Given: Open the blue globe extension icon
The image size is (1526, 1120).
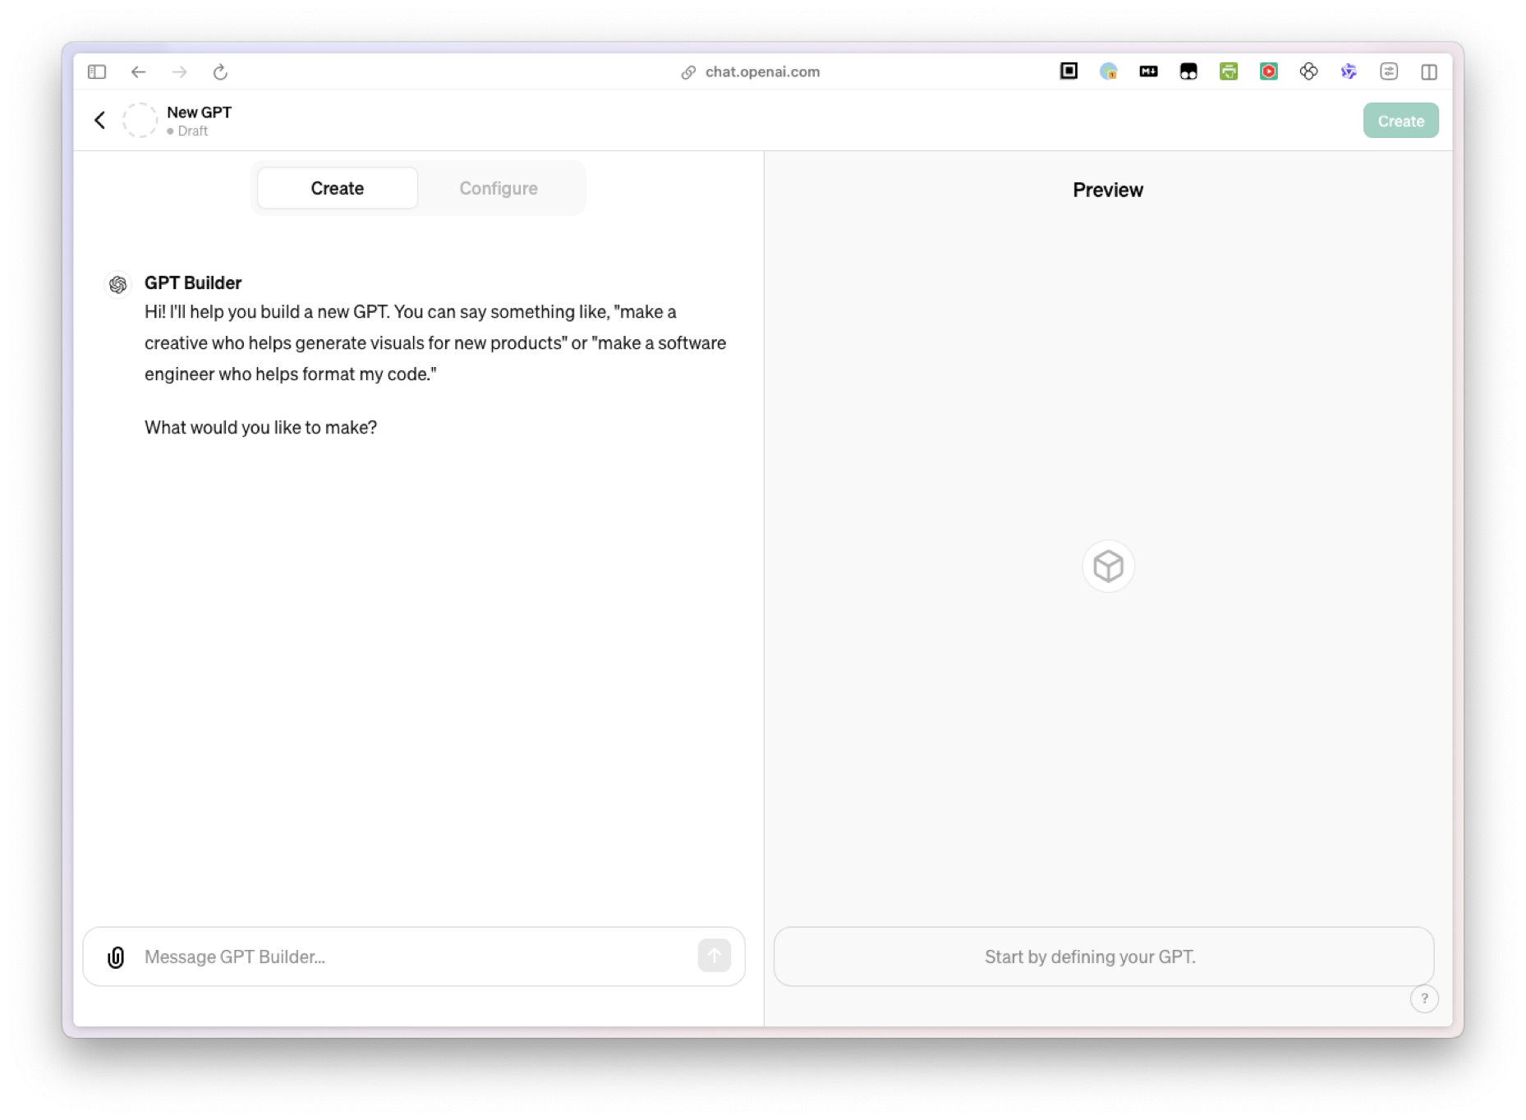Looking at the screenshot, I should 1109,71.
